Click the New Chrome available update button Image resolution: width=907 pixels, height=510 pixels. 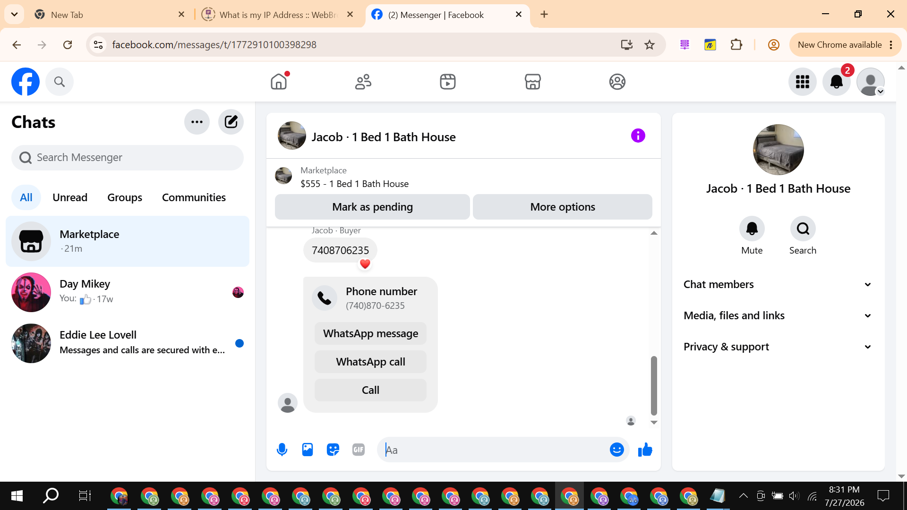point(846,45)
